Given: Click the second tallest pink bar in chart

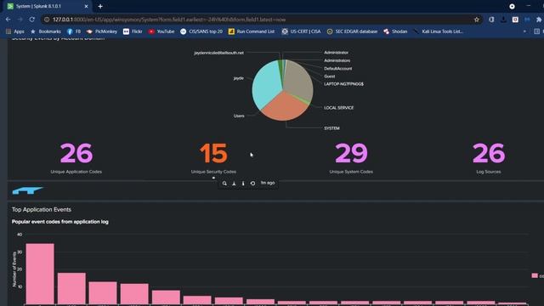Looking at the screenshot, I should pyautogui.click(x=71, y=288).
